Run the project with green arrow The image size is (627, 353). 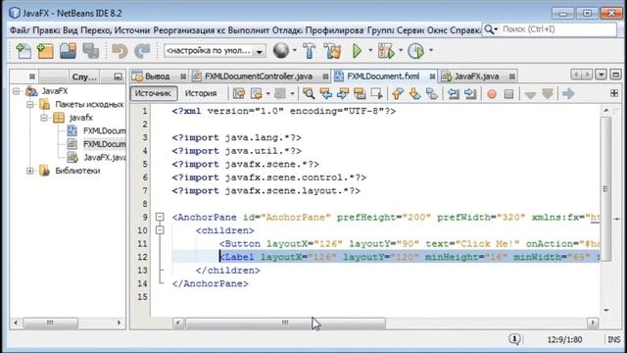357,51
